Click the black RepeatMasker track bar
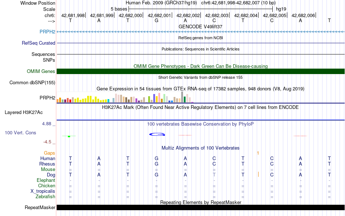Viewport: 345px width, 216px height. (200, 208)
